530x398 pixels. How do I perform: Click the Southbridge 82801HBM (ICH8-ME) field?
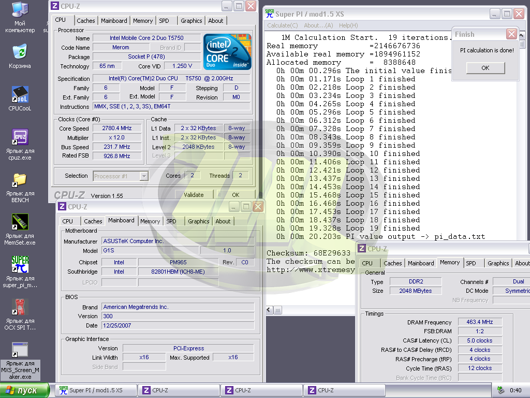(178, 272)
